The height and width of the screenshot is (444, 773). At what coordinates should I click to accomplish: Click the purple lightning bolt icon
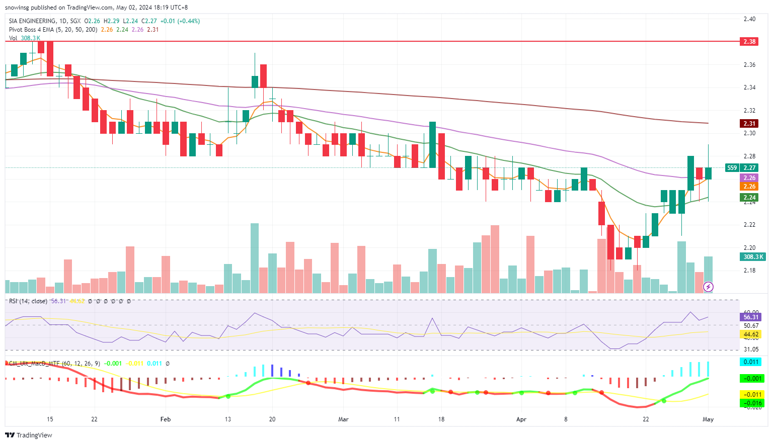[708, 287]
